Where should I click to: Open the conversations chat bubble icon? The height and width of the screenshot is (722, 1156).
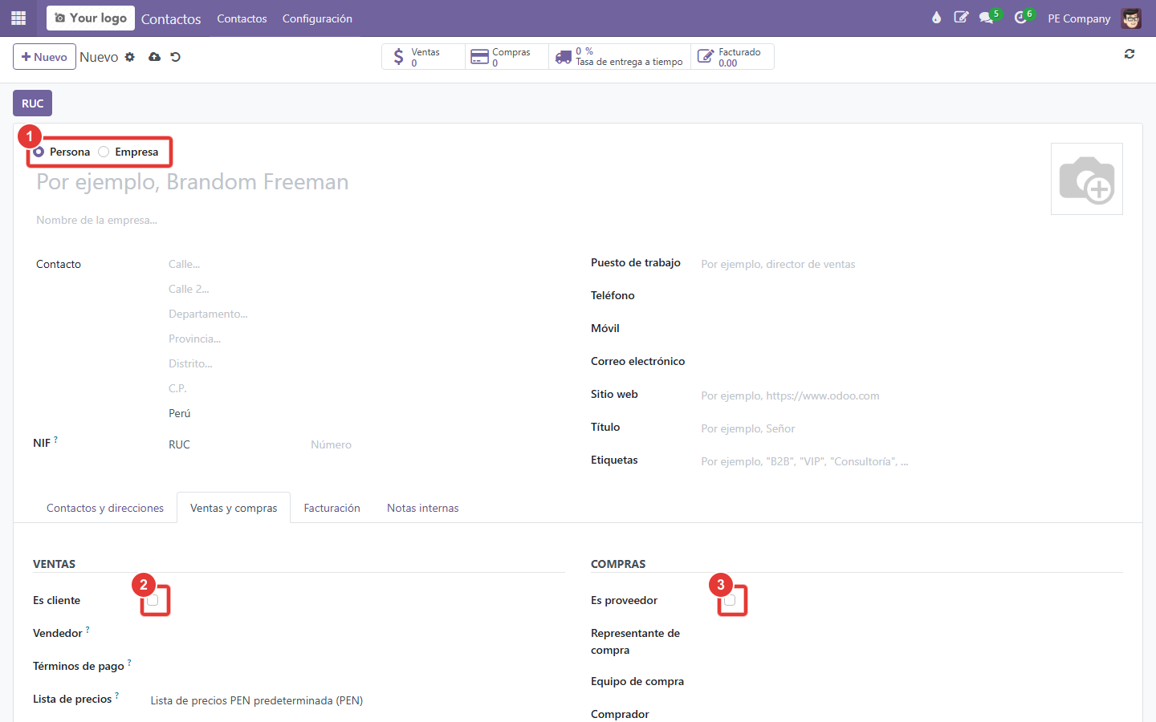(x=987, y=18)
